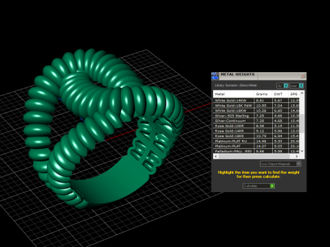
Task: Click the 9.05 DWT cell
Action: pos(280,146)
